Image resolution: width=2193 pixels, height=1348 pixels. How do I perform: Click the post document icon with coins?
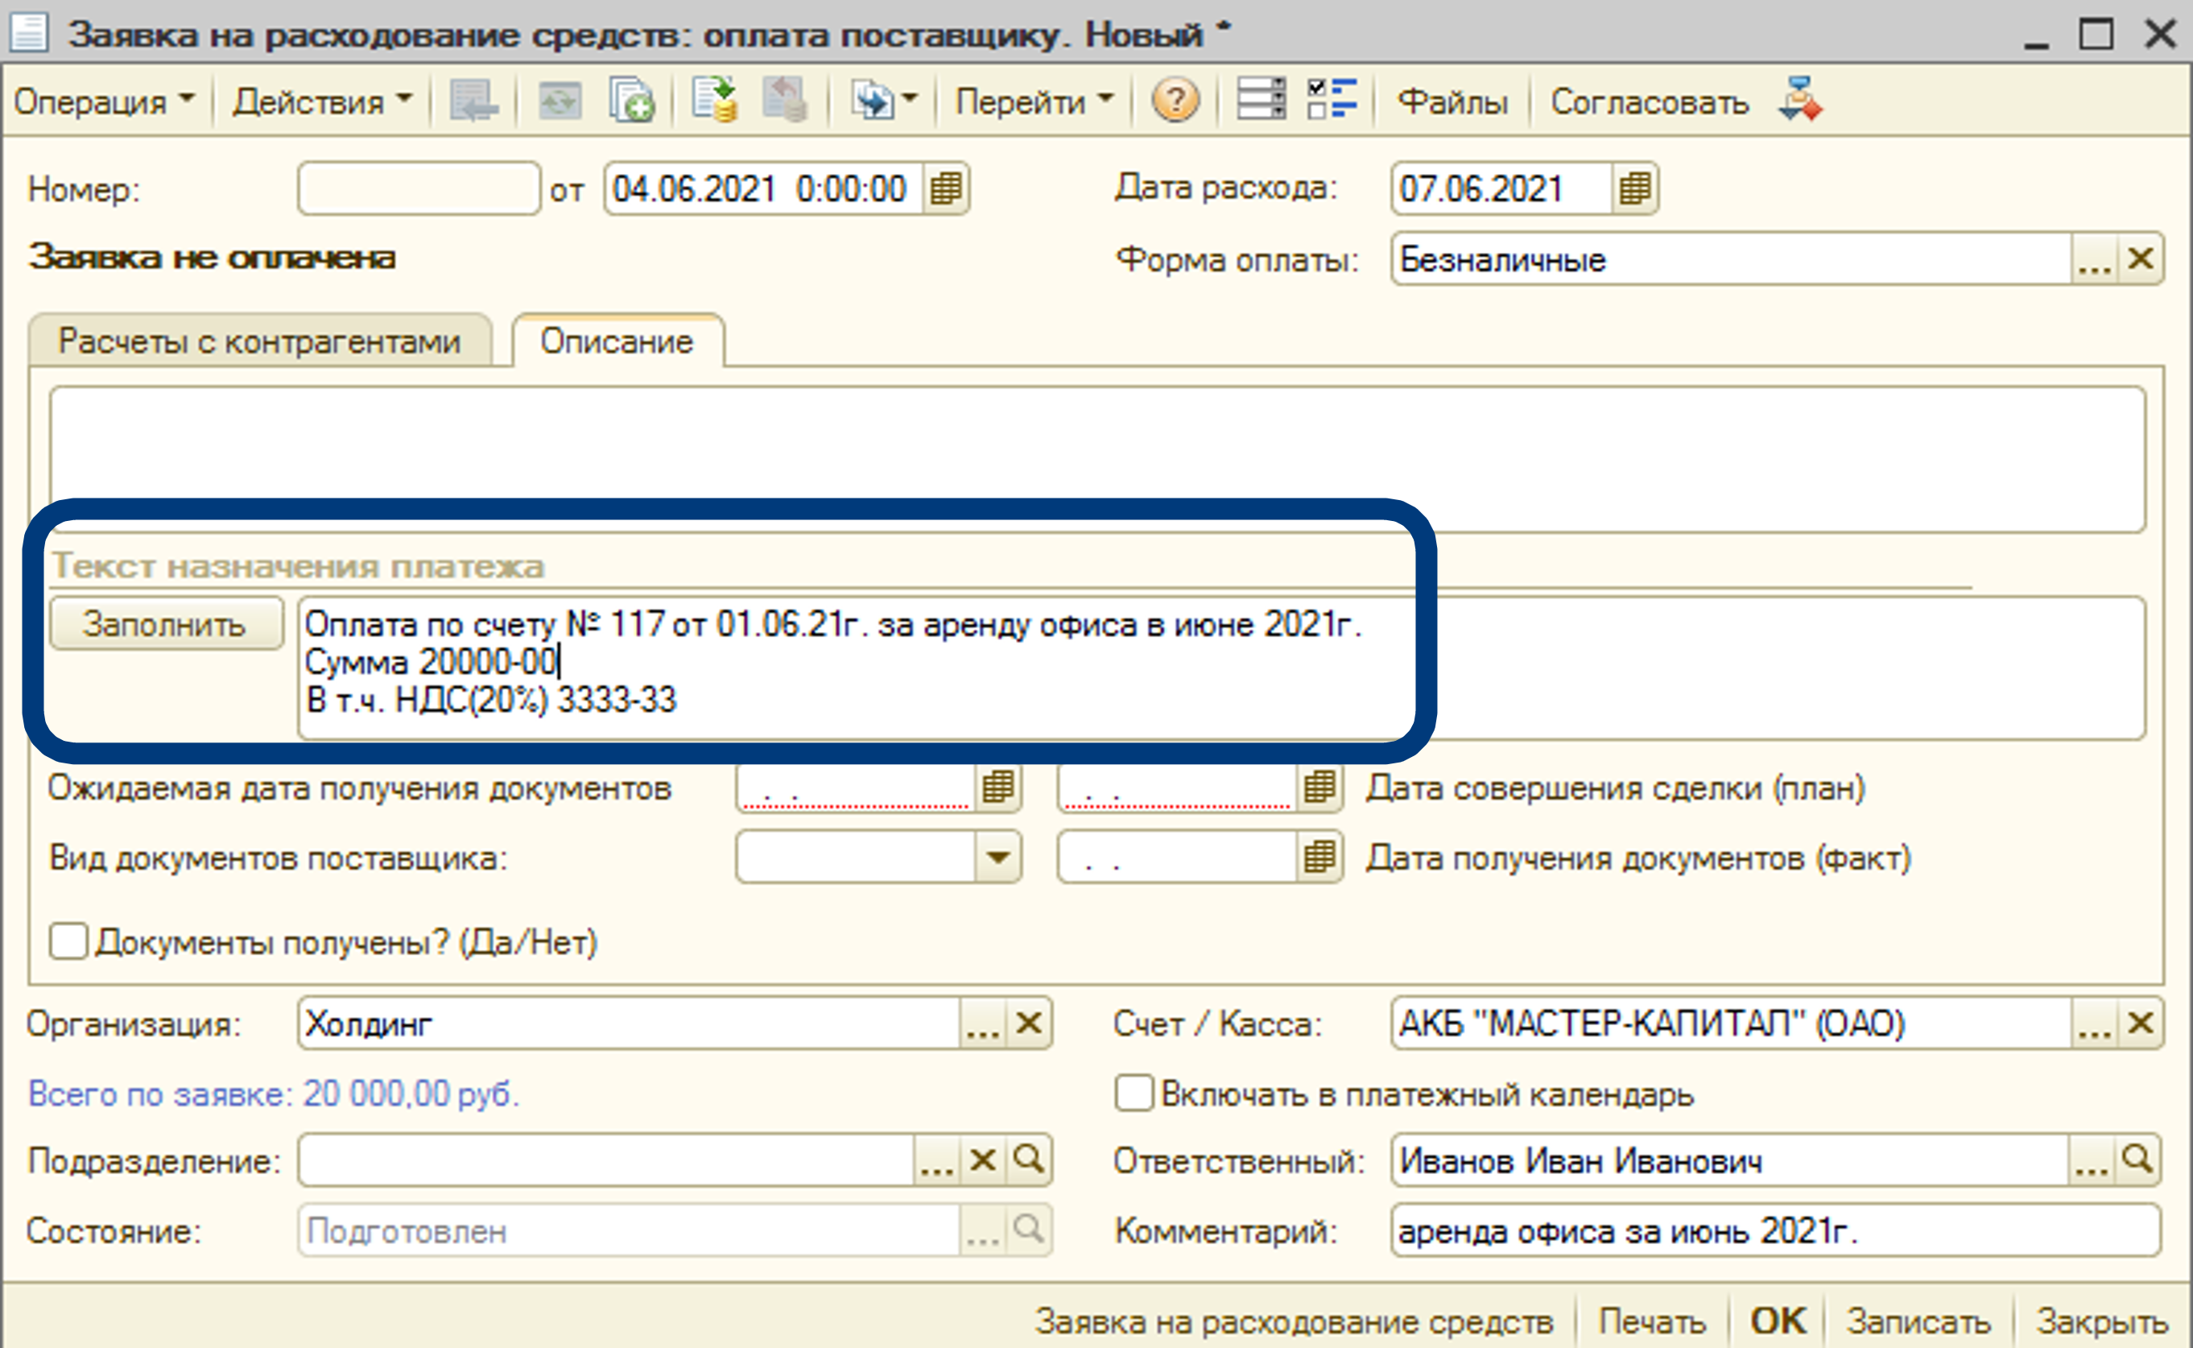pyautogui.click(x=715, y=100)
